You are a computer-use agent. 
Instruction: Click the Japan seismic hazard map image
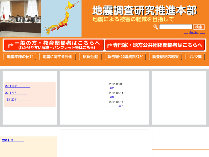pos(61,18)
